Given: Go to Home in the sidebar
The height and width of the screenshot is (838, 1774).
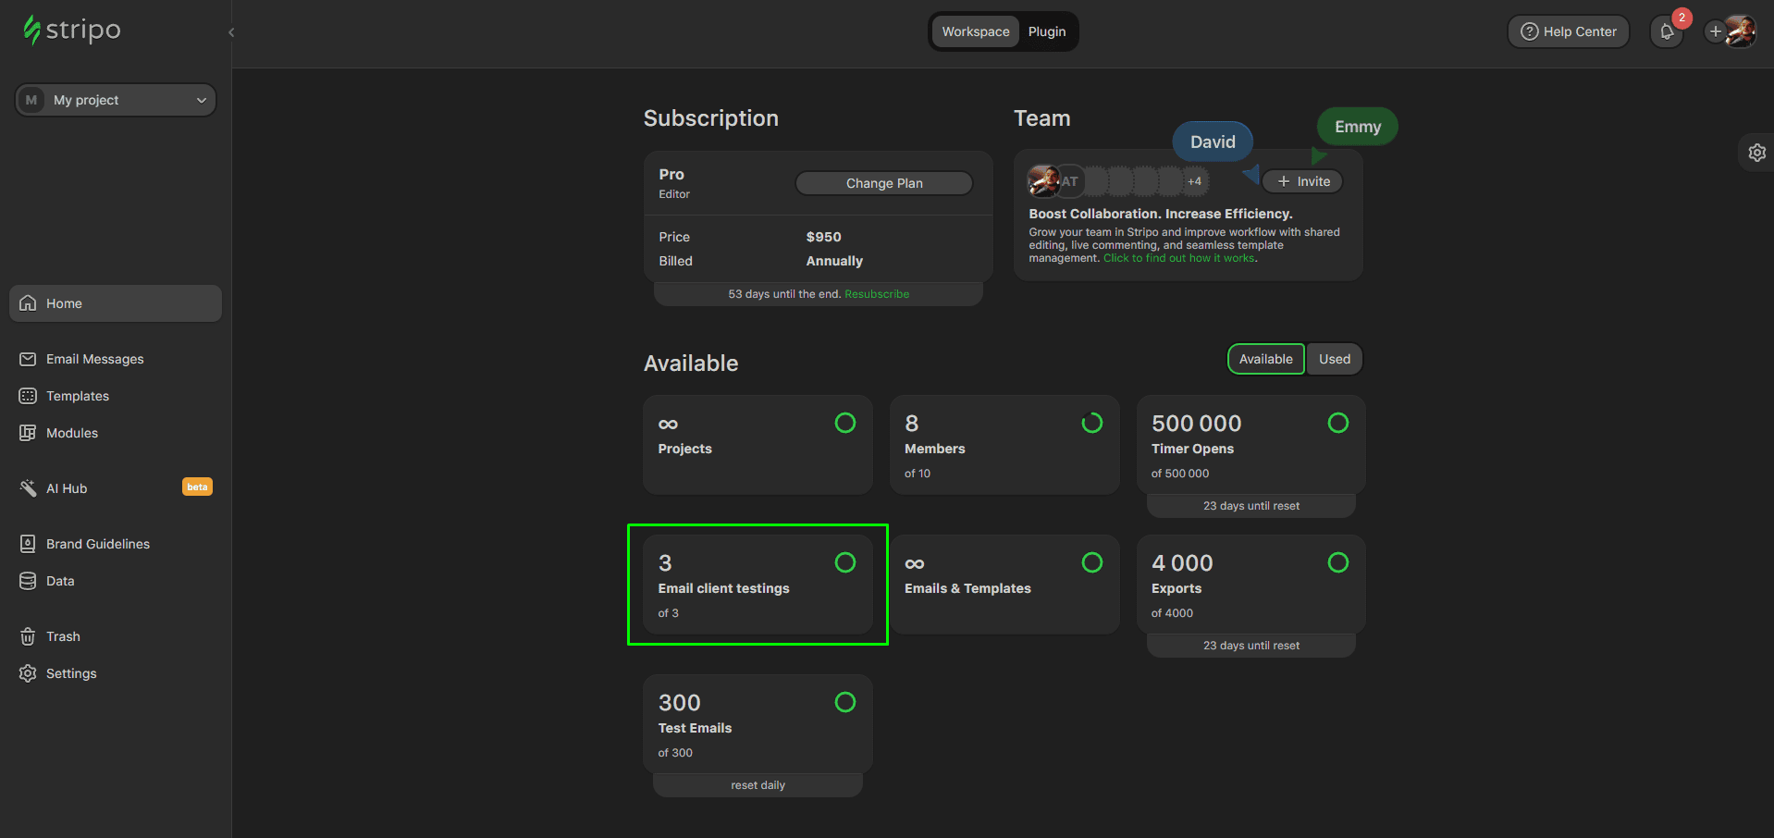Looking at the screenshot, I should [63, 302].
